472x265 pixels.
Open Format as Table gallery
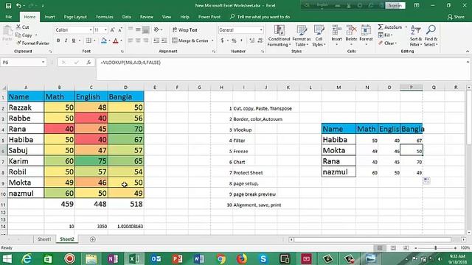pos(302,36)
